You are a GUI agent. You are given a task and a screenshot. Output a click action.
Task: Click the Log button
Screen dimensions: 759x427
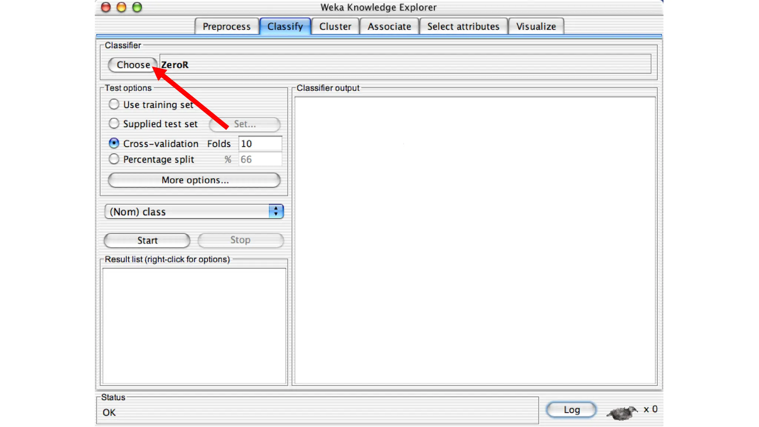click(571, 410)
